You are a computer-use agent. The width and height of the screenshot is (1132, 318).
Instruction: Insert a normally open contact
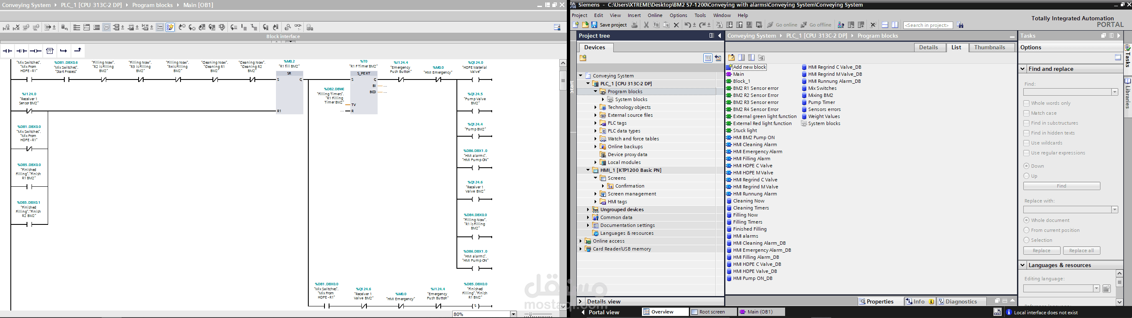click(x=7, y=51)
